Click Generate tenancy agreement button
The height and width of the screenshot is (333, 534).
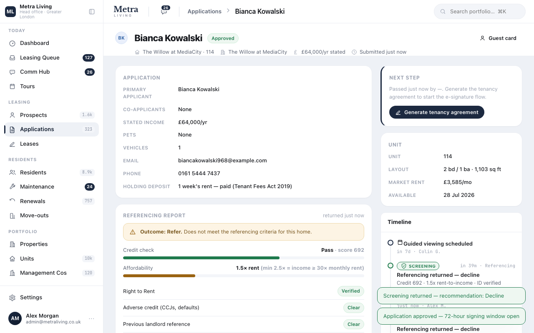click(x=437, y=112)
